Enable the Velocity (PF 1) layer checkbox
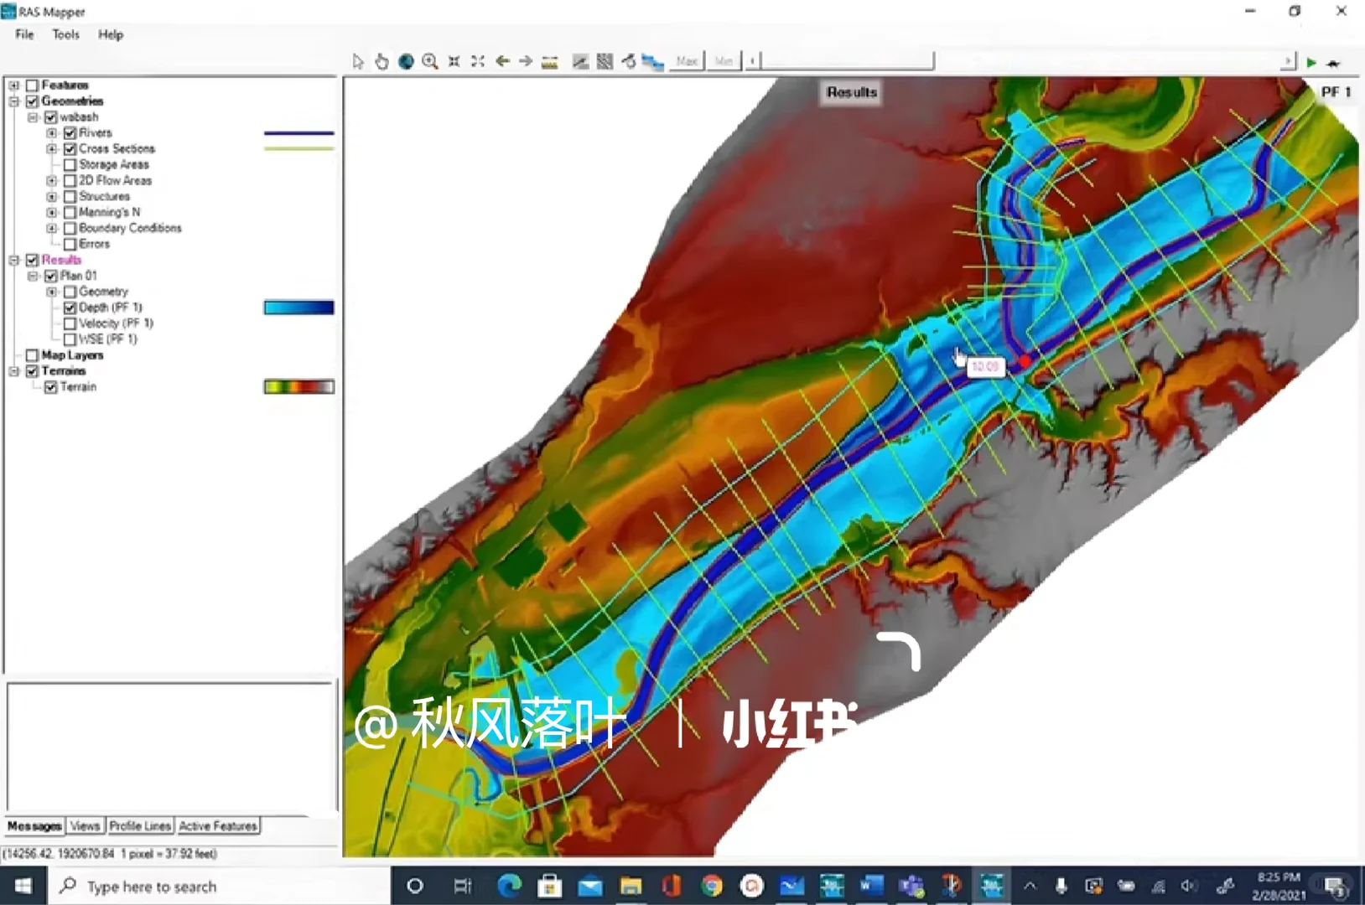 pyautogui.click(x=70, y=323)
